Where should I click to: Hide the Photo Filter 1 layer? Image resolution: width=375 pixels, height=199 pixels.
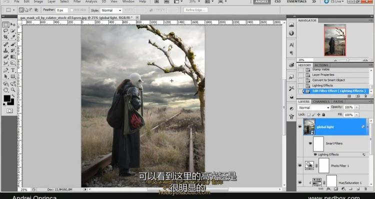click(x=300, y=165)
